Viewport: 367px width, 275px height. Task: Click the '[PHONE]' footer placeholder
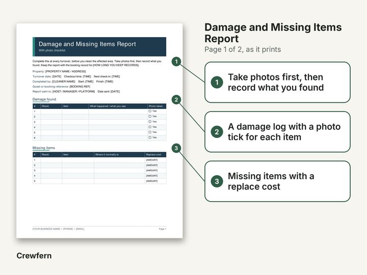[x=68, y=229]
